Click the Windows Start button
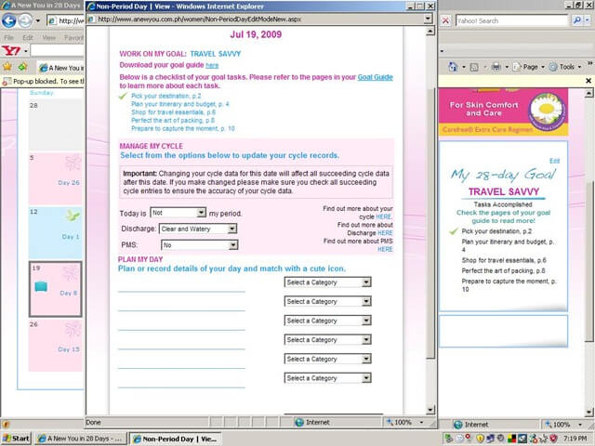 [x=17, y=438]
